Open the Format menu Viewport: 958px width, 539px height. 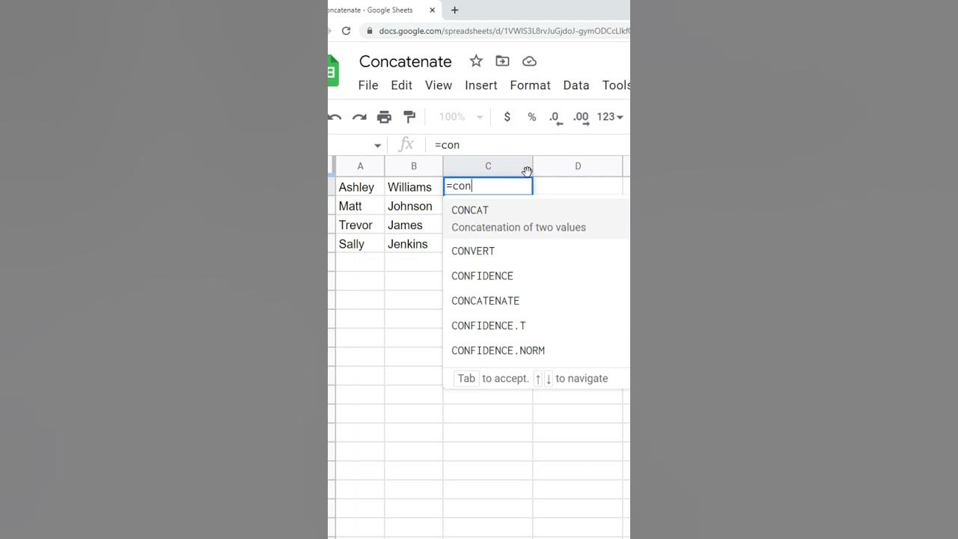530,85
